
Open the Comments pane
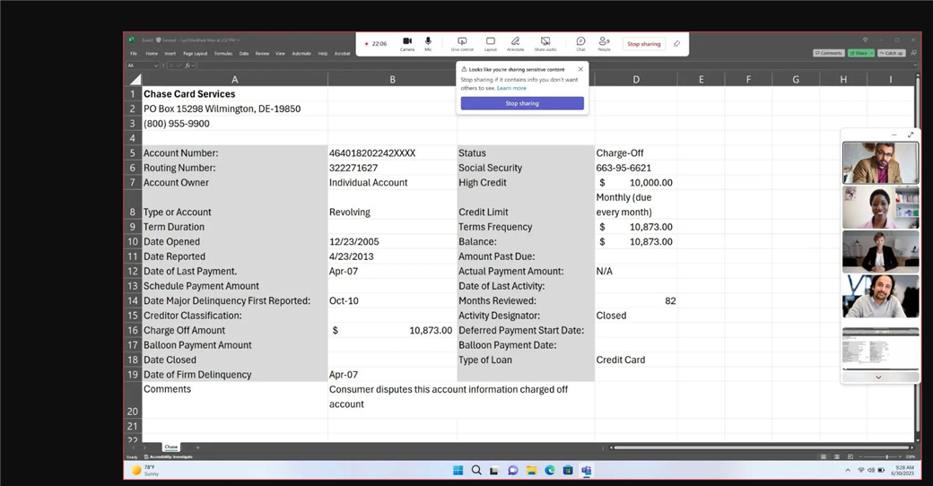pyautogui.click(x=828, y=53)
